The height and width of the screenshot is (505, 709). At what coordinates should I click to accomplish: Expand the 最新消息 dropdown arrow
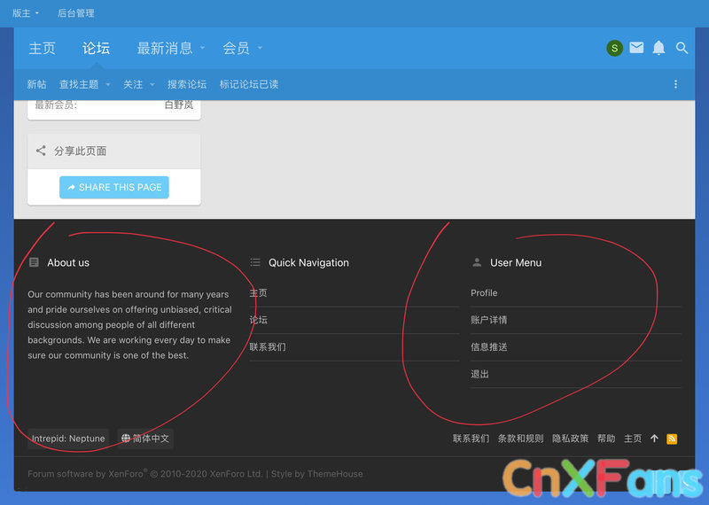pos(203,48)
